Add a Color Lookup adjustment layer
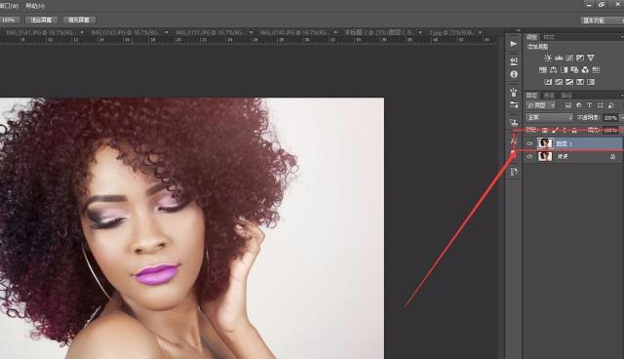This screenshot has height=359, width=624. click(596, 70)
